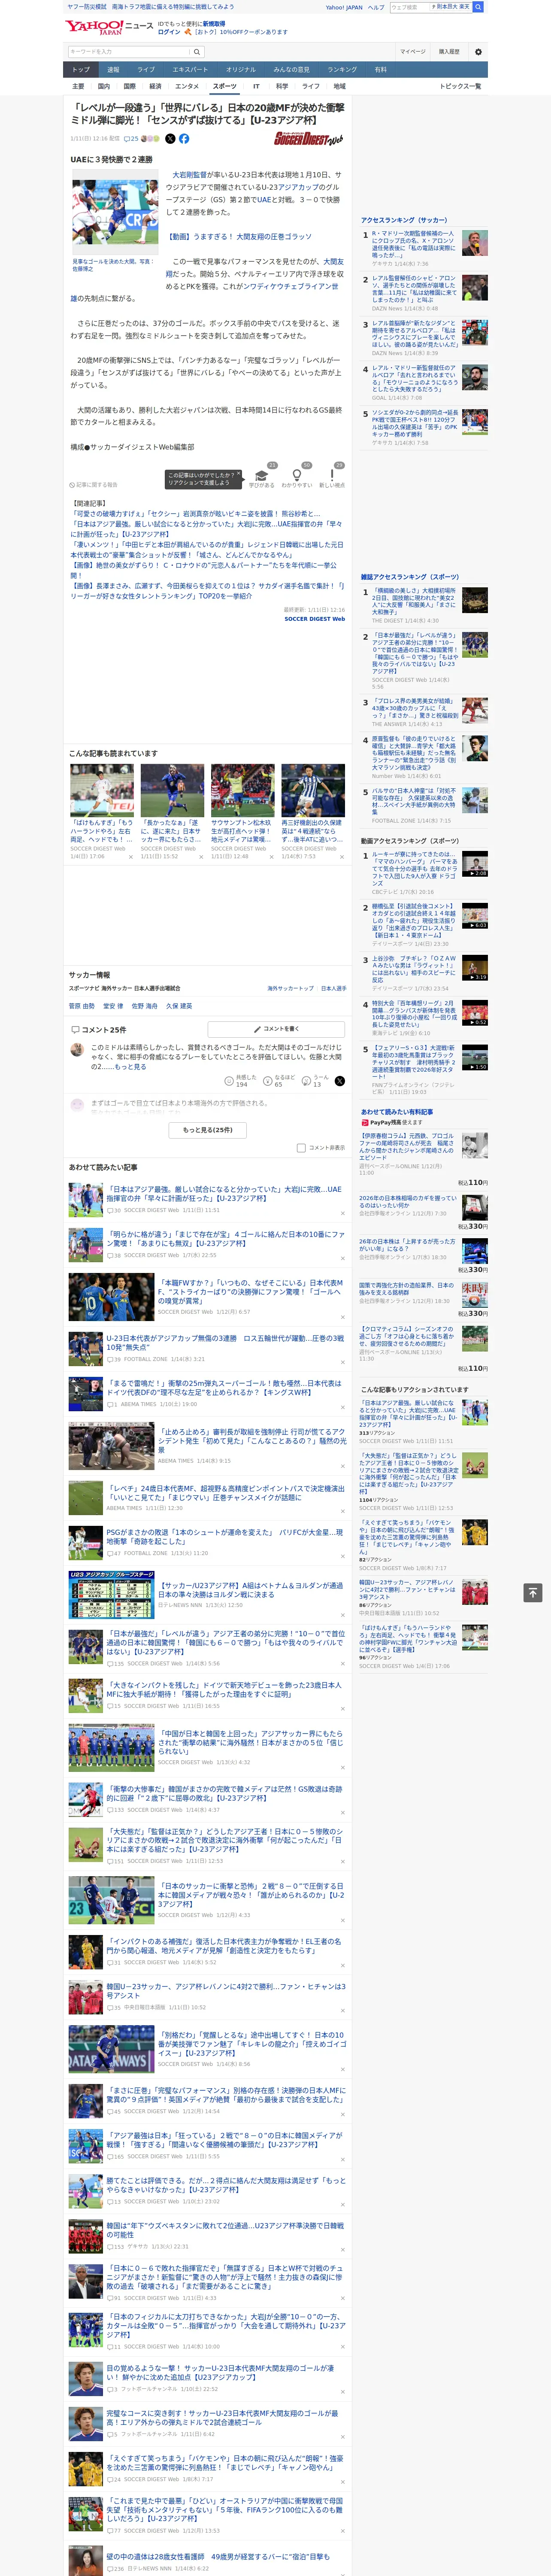551x2576 pixels.
Task: Open the 佐野 海舟 player link
Action: [x=145, y=1006]
